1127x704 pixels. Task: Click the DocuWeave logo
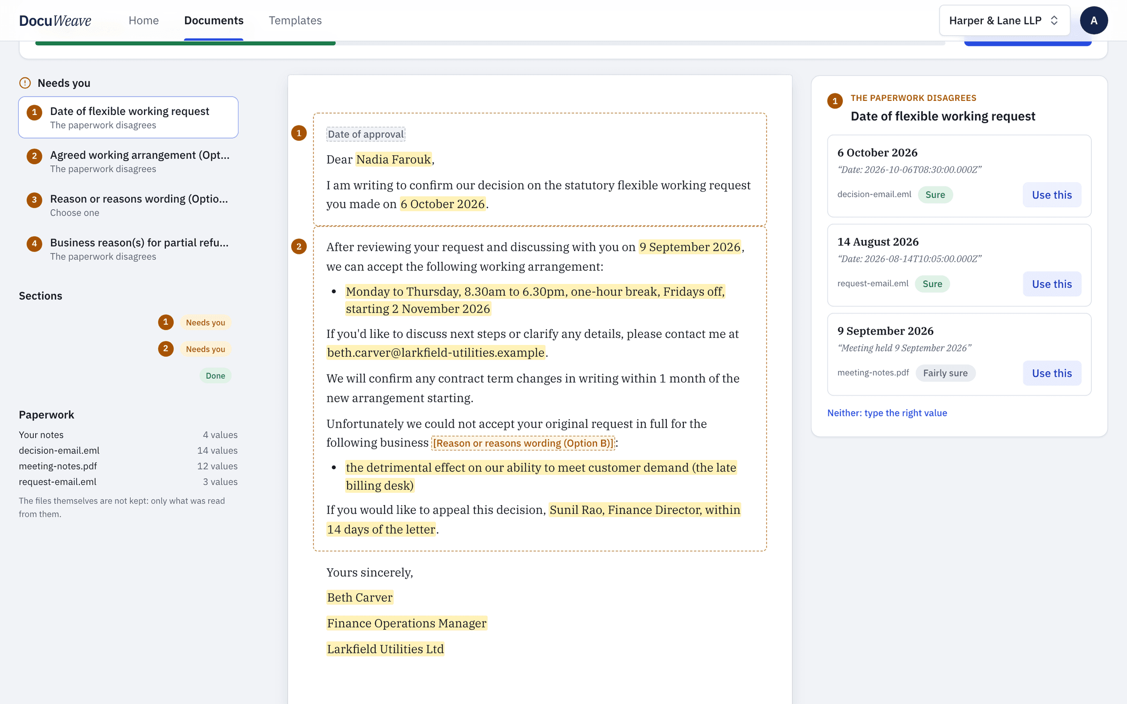(x=55, y=20)
